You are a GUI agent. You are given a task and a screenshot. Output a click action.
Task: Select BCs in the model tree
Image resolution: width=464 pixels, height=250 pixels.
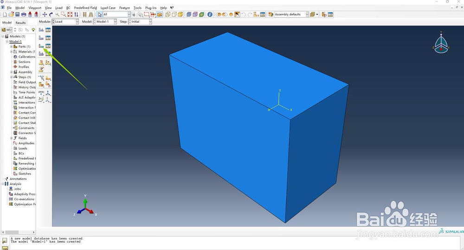(21, 153)
